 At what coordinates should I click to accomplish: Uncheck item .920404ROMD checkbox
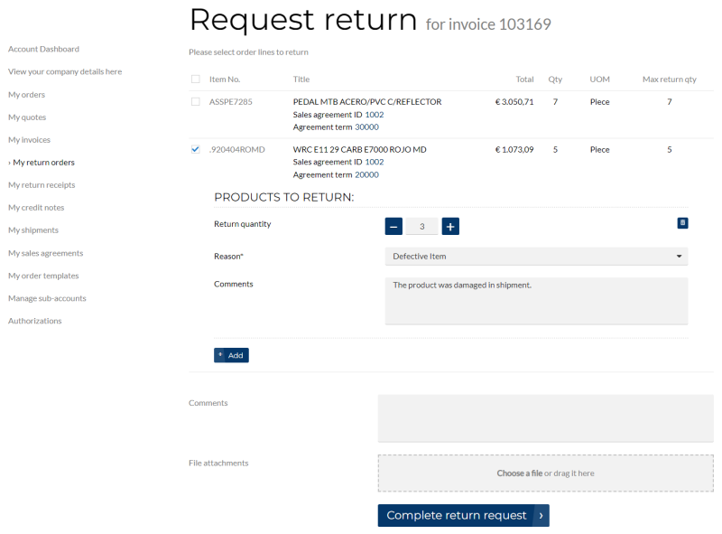pyautogui.click(x=196, y=149)
